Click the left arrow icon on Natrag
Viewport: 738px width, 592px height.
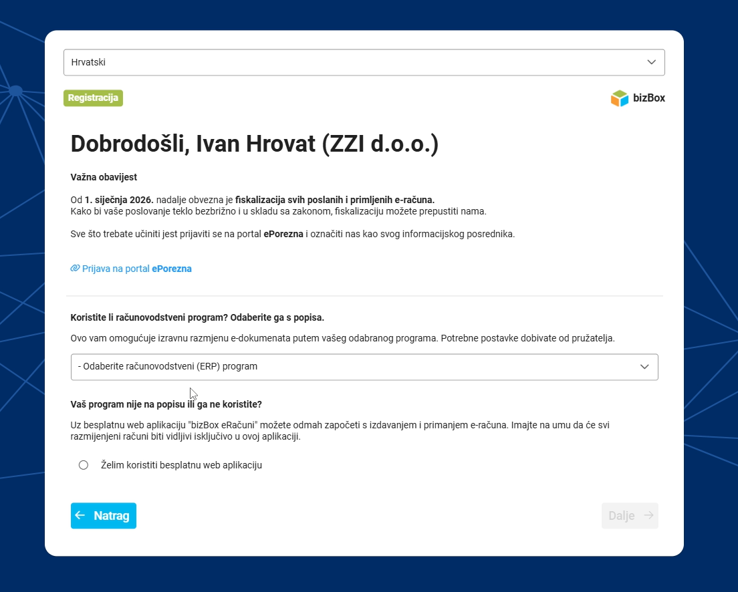pos(80,516)
